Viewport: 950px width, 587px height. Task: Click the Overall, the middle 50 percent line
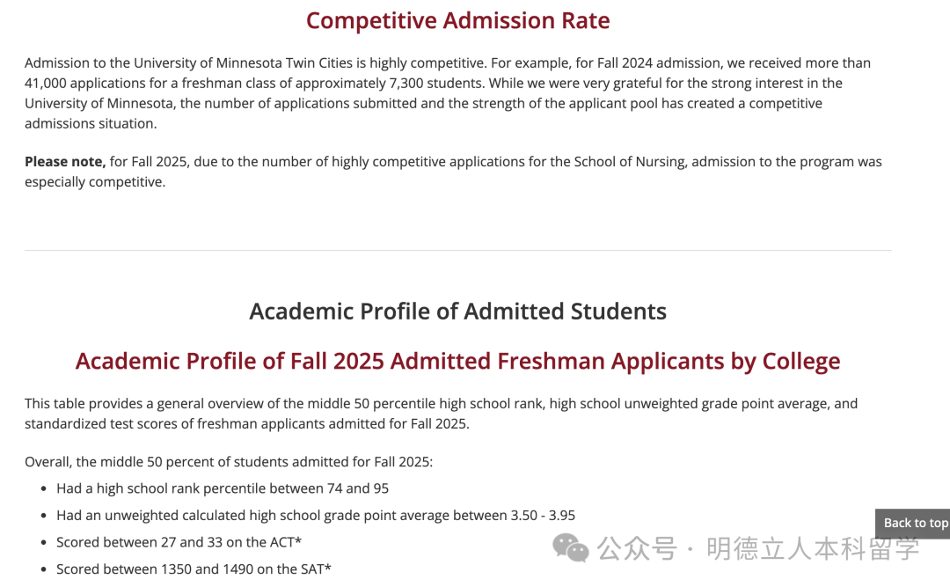click(x=229, y=462)
